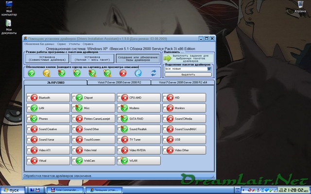Click the blue refresh arrows icon

pos(154,73)
